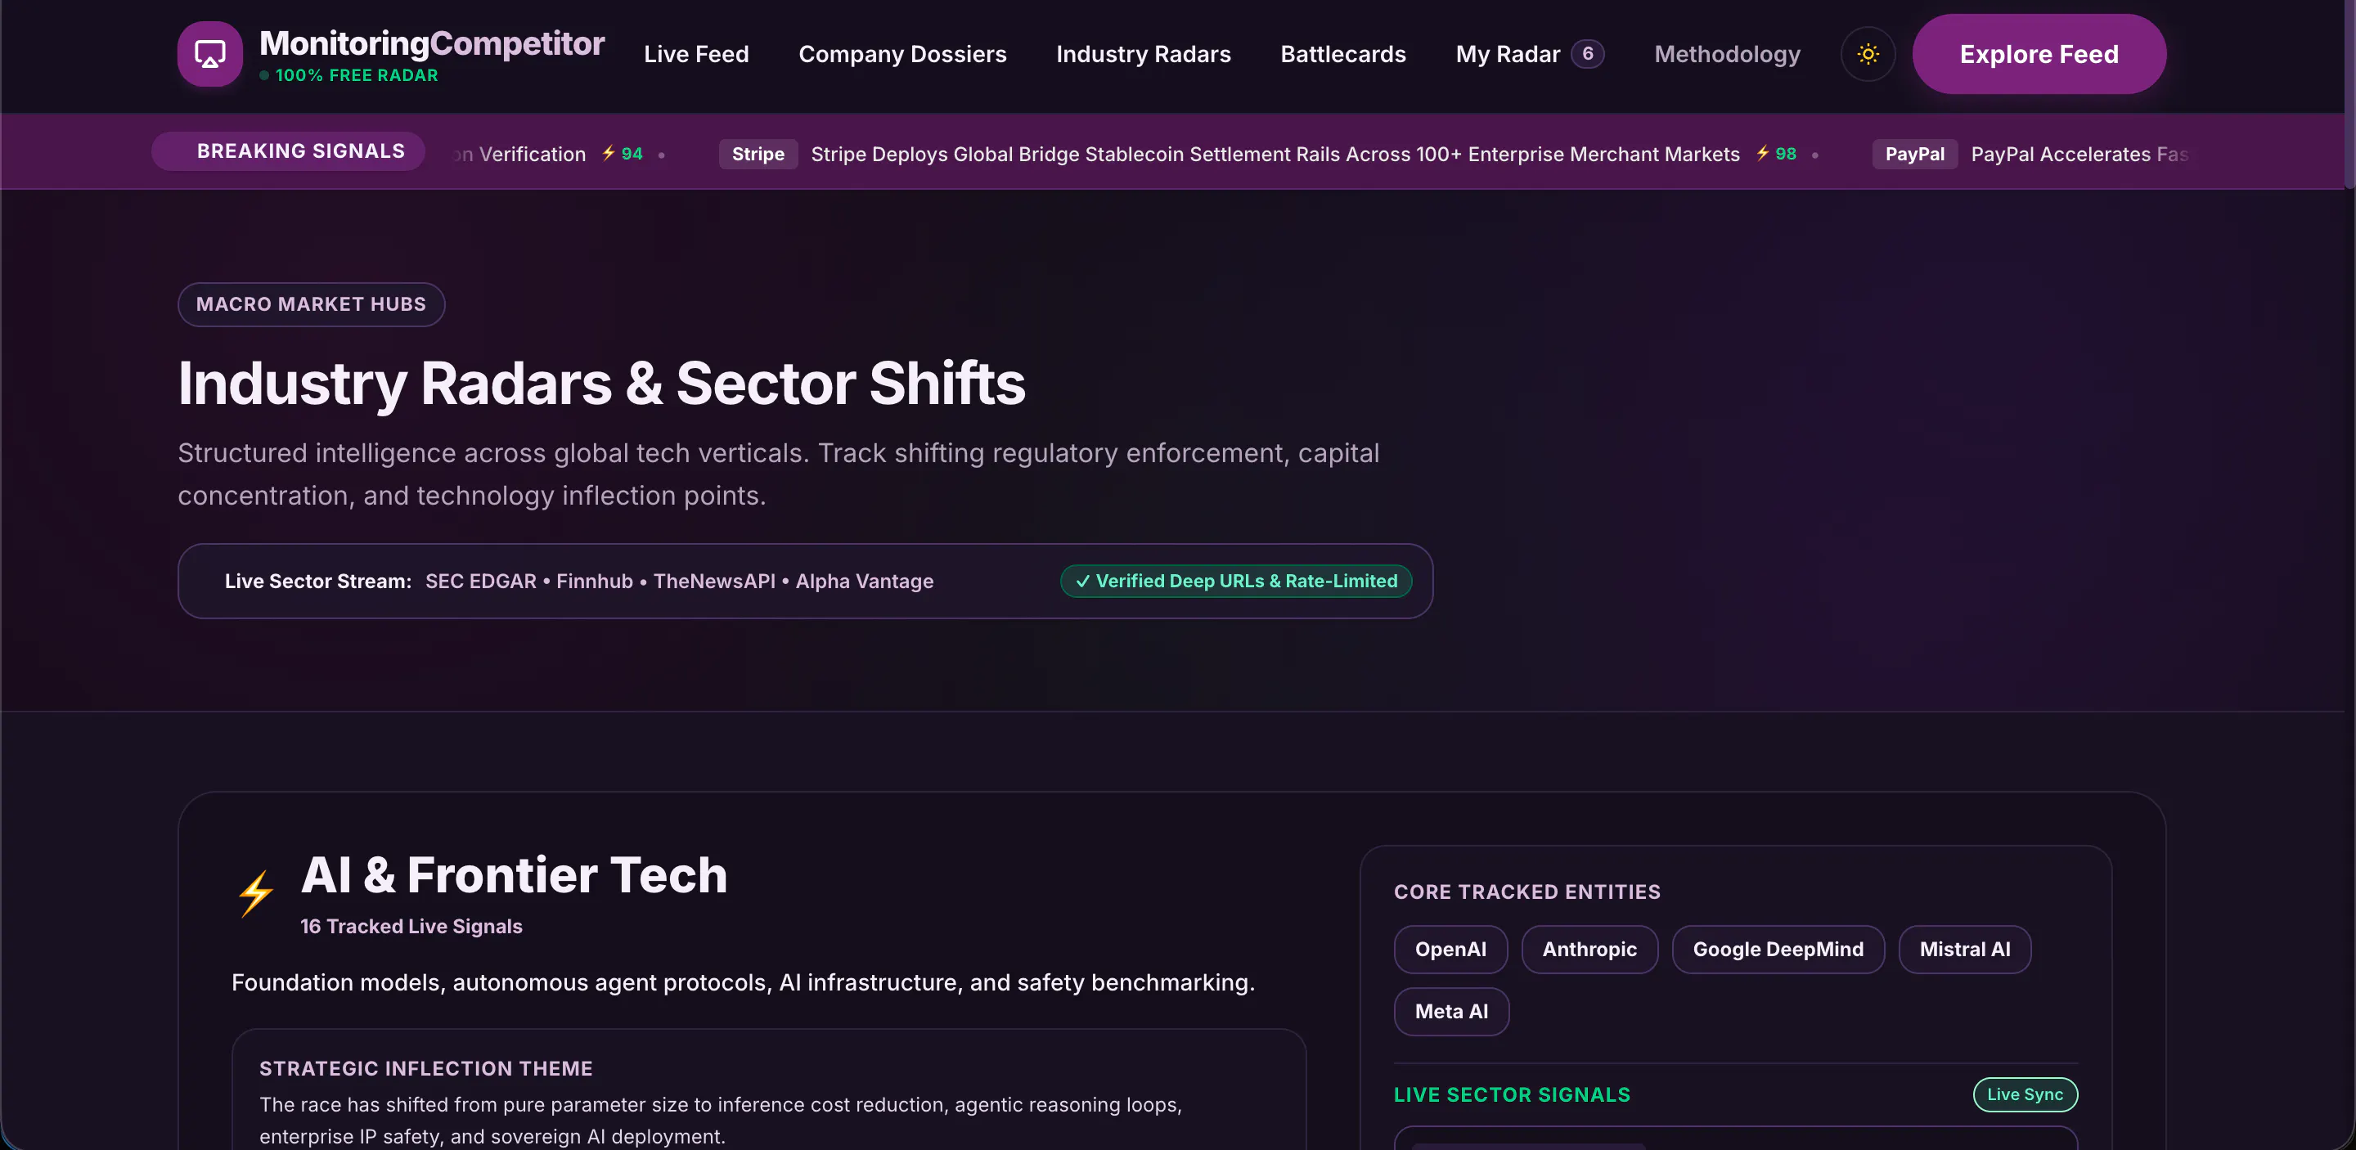Open the Stripe stablecoin settlement headline
The image size is (2356, 1150).
point(1275,154)
